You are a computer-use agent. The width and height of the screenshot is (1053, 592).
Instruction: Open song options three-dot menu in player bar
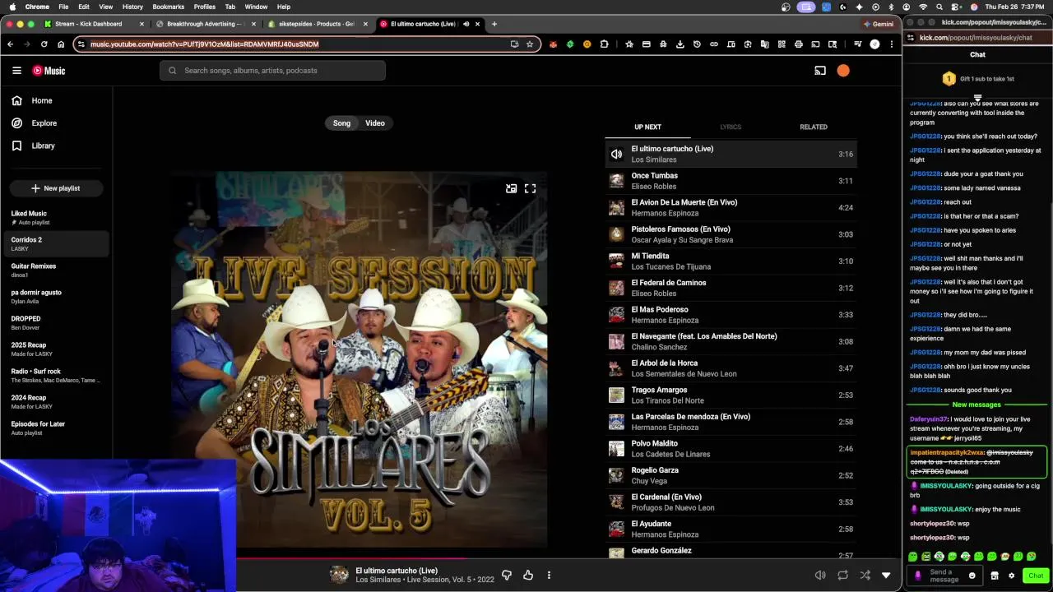pyautogui.click(x=549, y=575)
